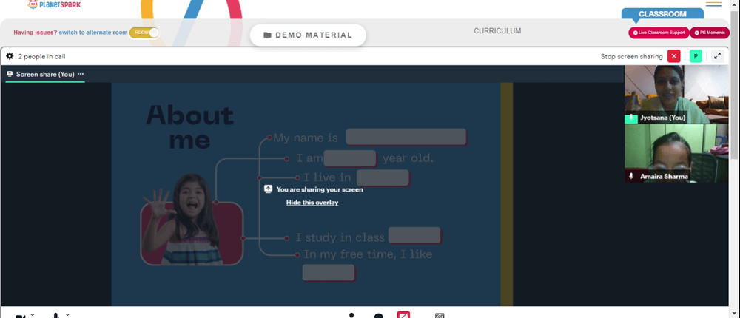The height and width of the screenshot is (318, 740).
Task: Expand the camera options chevron
Action: coord(33,314)
